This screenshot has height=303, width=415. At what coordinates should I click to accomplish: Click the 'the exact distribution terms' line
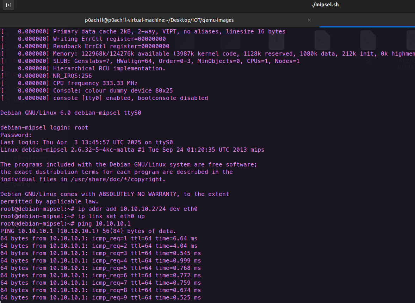coord(117,172)
